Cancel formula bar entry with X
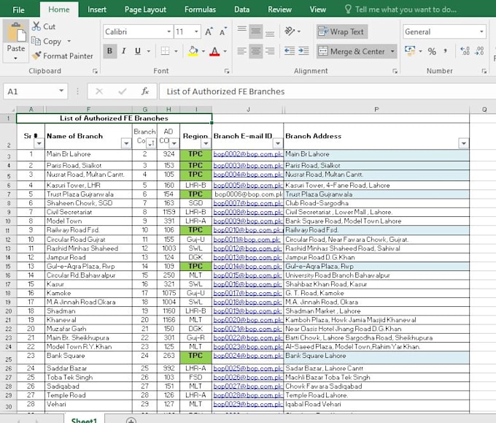Image resolution: width=496 pixels, height=423 pixels. click(x=99, y=91)
